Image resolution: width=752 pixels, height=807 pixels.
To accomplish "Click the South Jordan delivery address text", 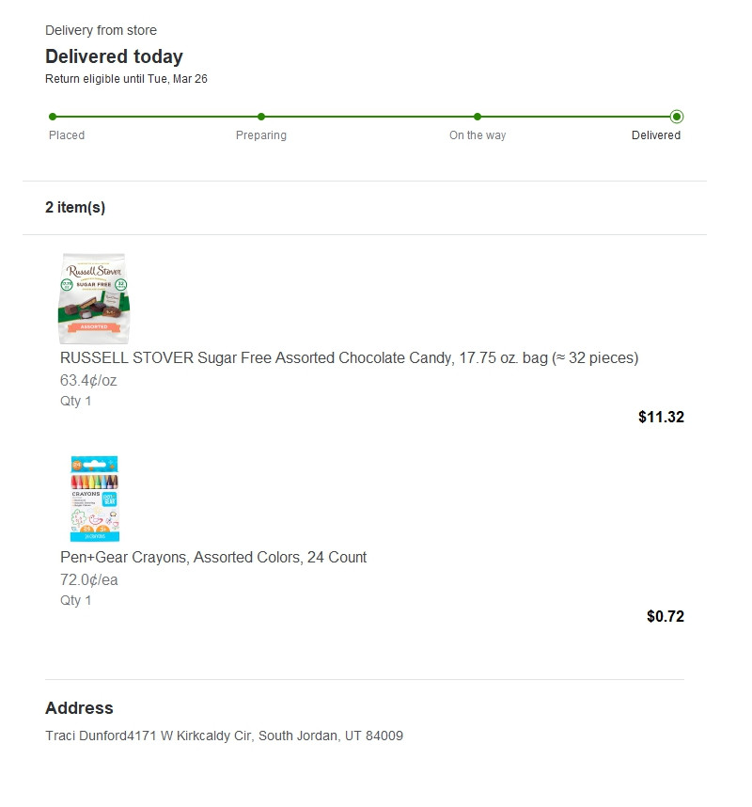I will click(225, 736).
